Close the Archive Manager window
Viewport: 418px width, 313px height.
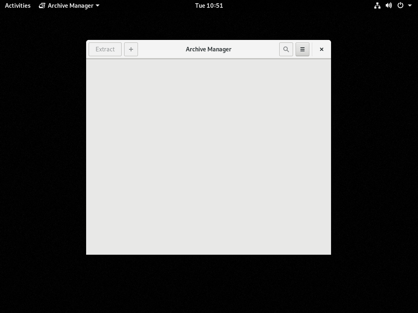coord(322,49)
